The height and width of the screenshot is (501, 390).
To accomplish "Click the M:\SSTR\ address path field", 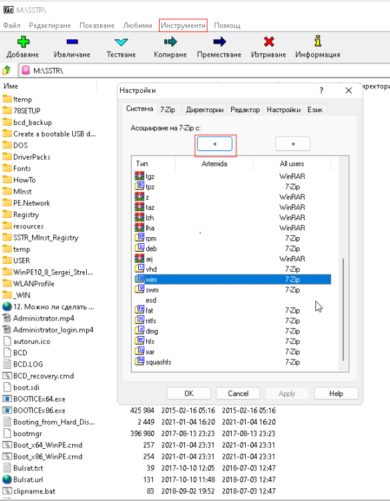I will click(204, 70).
